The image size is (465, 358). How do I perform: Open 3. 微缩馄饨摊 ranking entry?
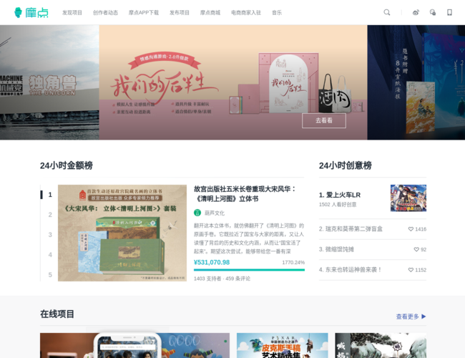click(x=336, y=249)
